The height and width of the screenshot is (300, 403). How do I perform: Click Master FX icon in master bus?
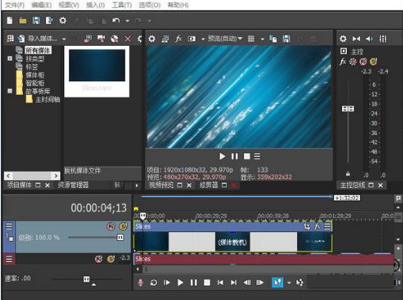(x=343, y=62)
